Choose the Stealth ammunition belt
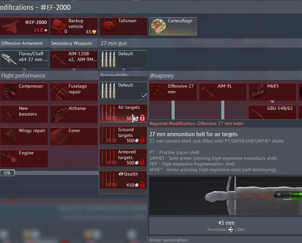 pyautogui.click(x=123, y=180)
